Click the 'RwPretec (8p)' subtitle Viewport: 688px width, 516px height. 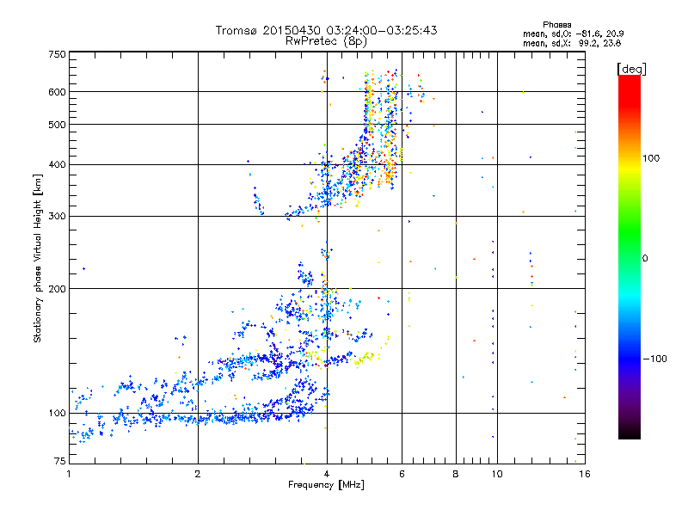point(326,41)
